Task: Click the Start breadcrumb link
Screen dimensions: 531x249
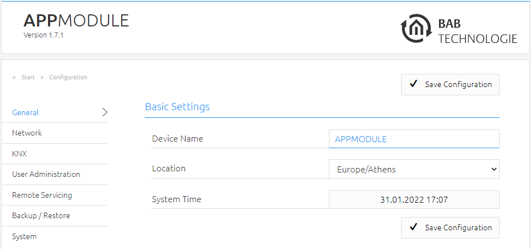Action: pyautogui.click(x=28, y=77)
